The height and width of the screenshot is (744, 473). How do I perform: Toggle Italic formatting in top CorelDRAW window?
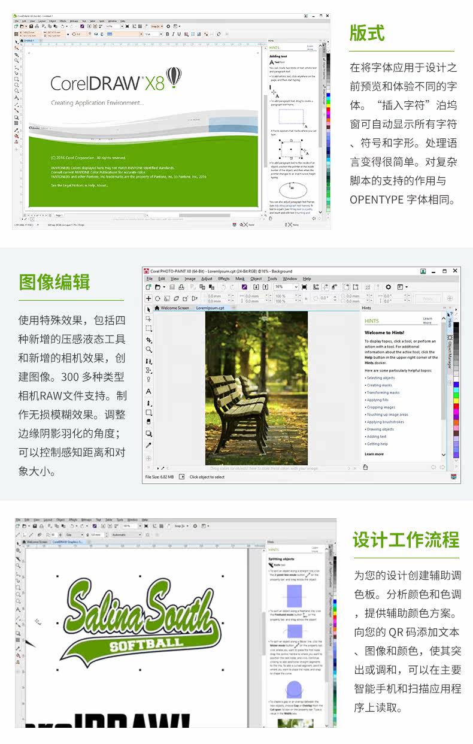point(173,34)
